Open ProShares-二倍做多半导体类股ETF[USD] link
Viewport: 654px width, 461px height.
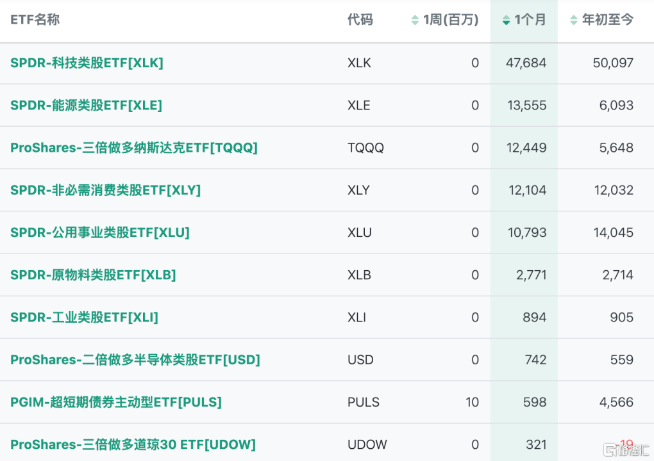click(x=135, y=360)
